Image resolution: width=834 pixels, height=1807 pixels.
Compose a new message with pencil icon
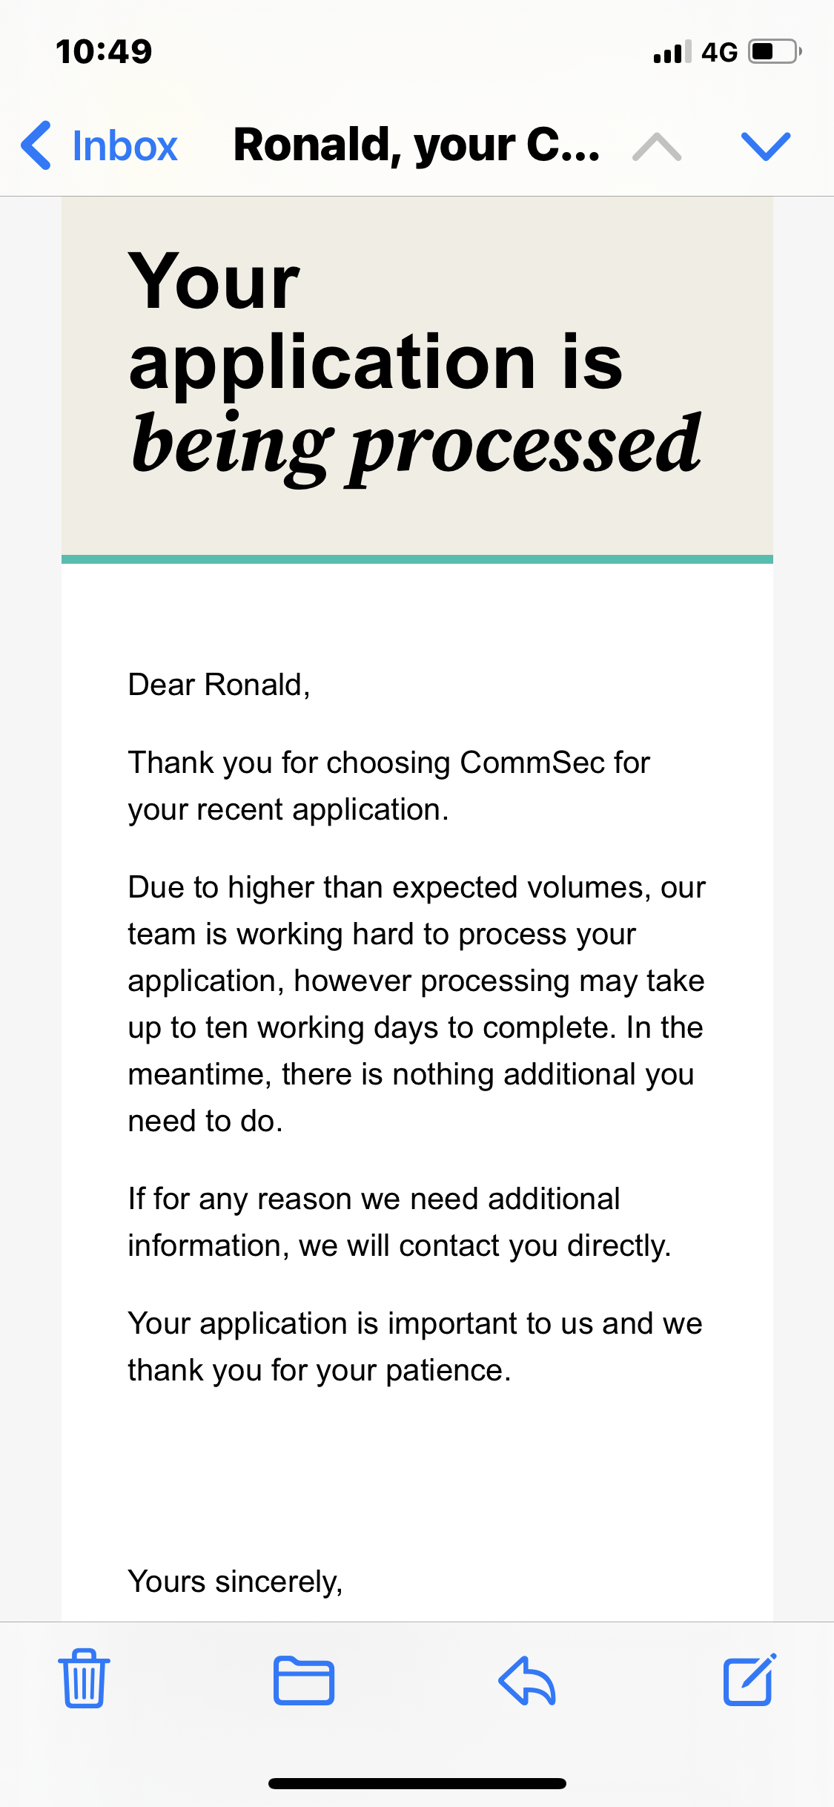[x=749, y=1679]
